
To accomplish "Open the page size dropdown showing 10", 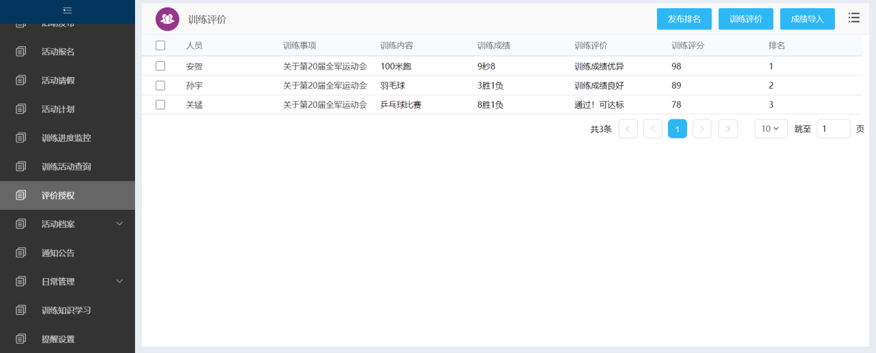I will click(x=770, y=129).
